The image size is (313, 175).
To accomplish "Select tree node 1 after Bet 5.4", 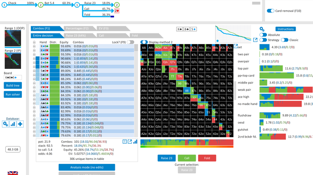I will (x=77, y=5).
